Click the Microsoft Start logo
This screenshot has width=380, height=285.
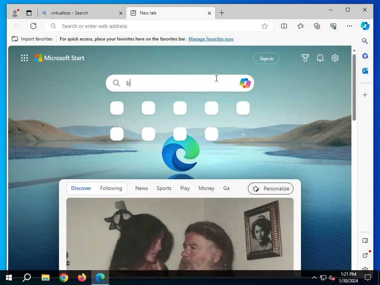tap(59, 58)
